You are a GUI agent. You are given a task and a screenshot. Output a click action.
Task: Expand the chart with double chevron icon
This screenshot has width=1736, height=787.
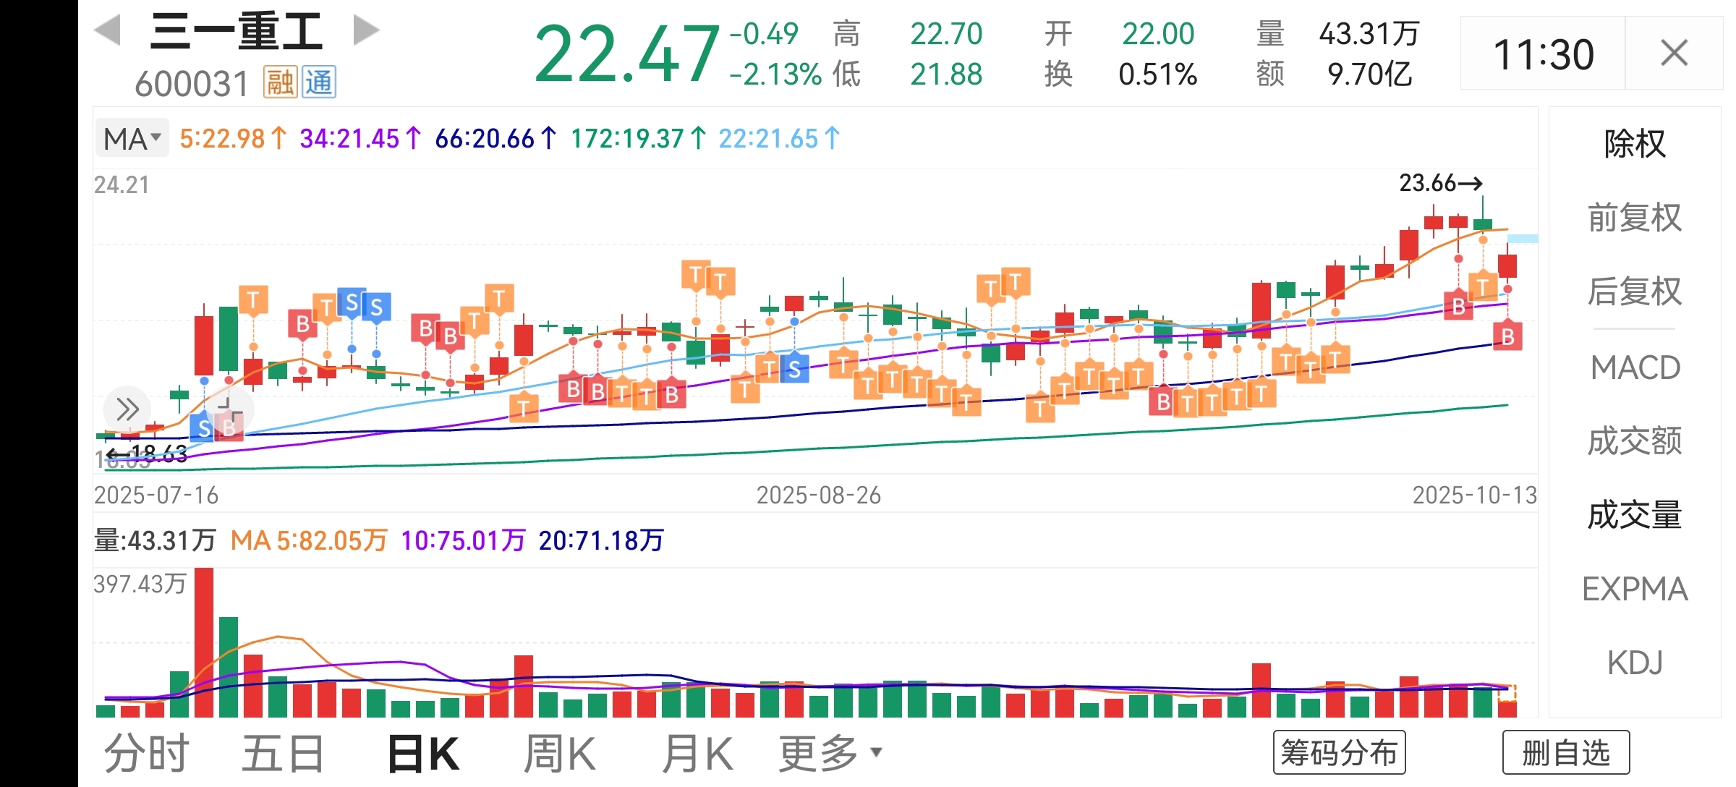point(127,409)
